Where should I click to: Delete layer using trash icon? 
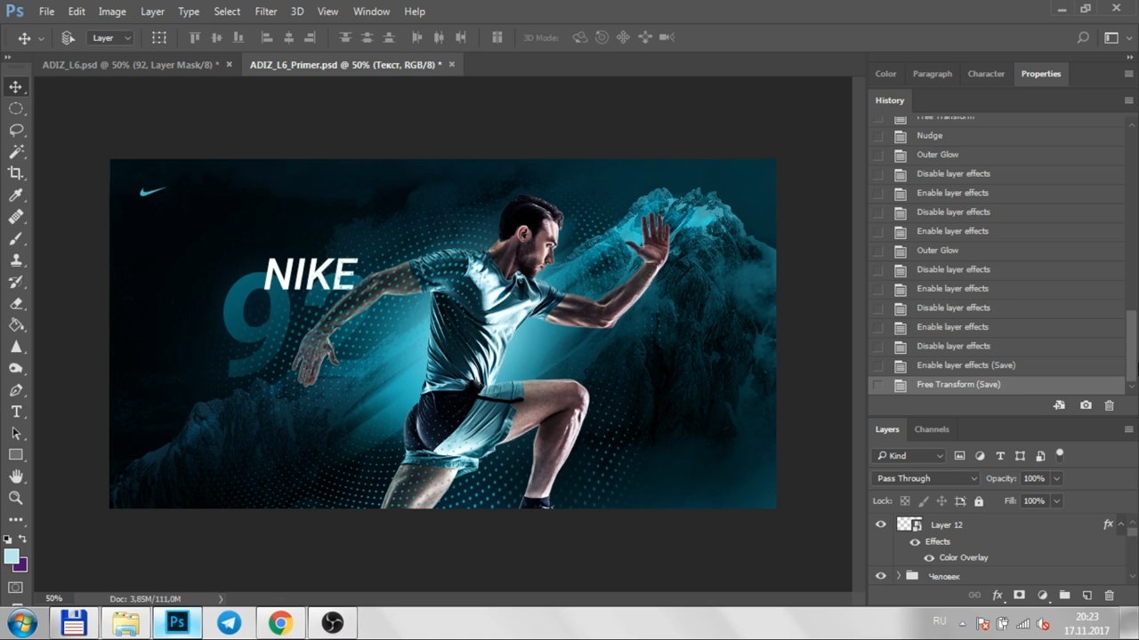(x=1109, y=595)
